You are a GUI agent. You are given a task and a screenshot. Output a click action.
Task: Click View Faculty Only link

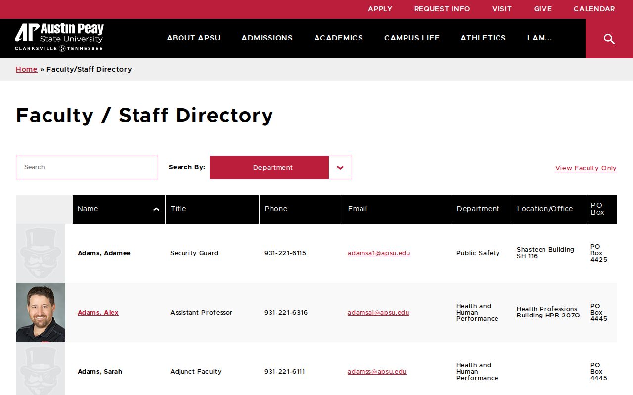(586, 168)
